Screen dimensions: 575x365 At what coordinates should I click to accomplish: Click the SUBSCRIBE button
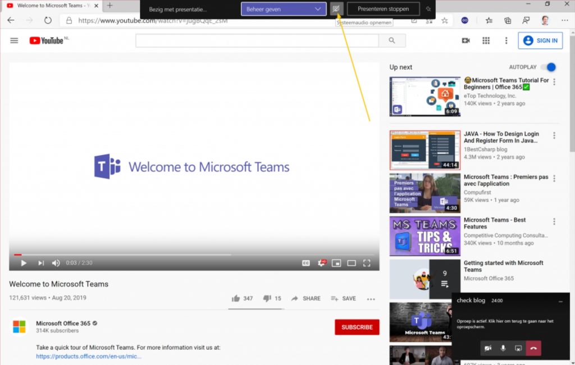tap(357, 327)
